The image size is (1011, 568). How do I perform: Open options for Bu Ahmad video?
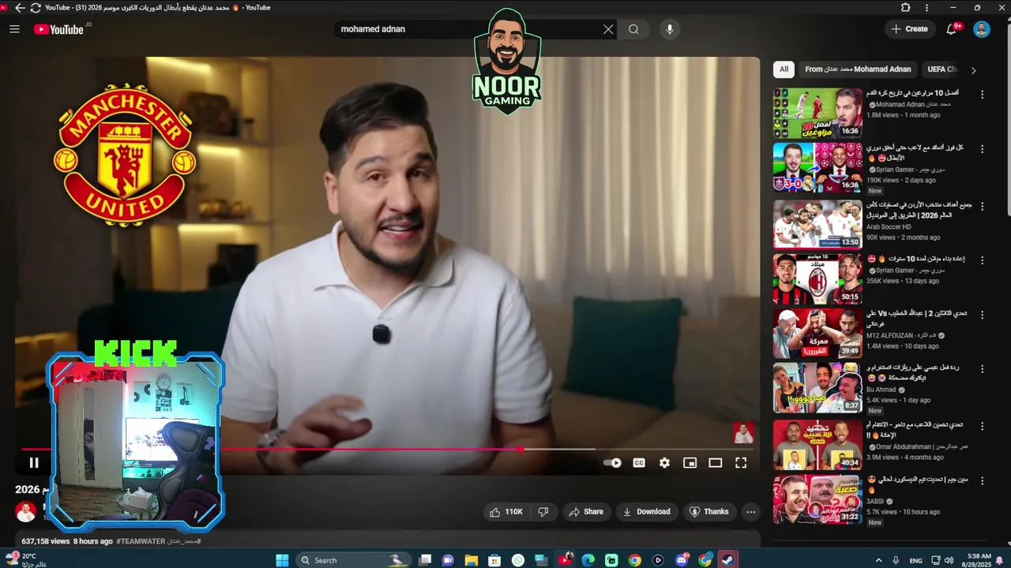[x=983, y=368]
